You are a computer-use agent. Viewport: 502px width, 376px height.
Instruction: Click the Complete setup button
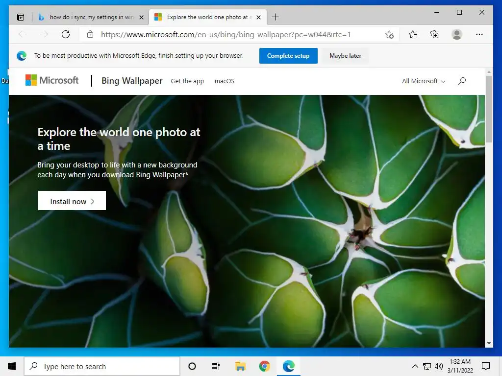[x=288, y=56]
